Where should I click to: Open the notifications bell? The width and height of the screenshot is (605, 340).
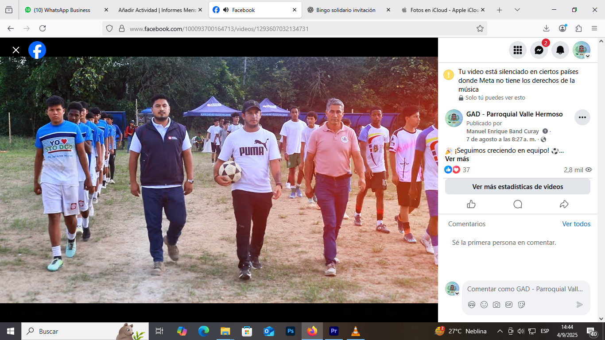pyautogui.click(x=560, y=50)
